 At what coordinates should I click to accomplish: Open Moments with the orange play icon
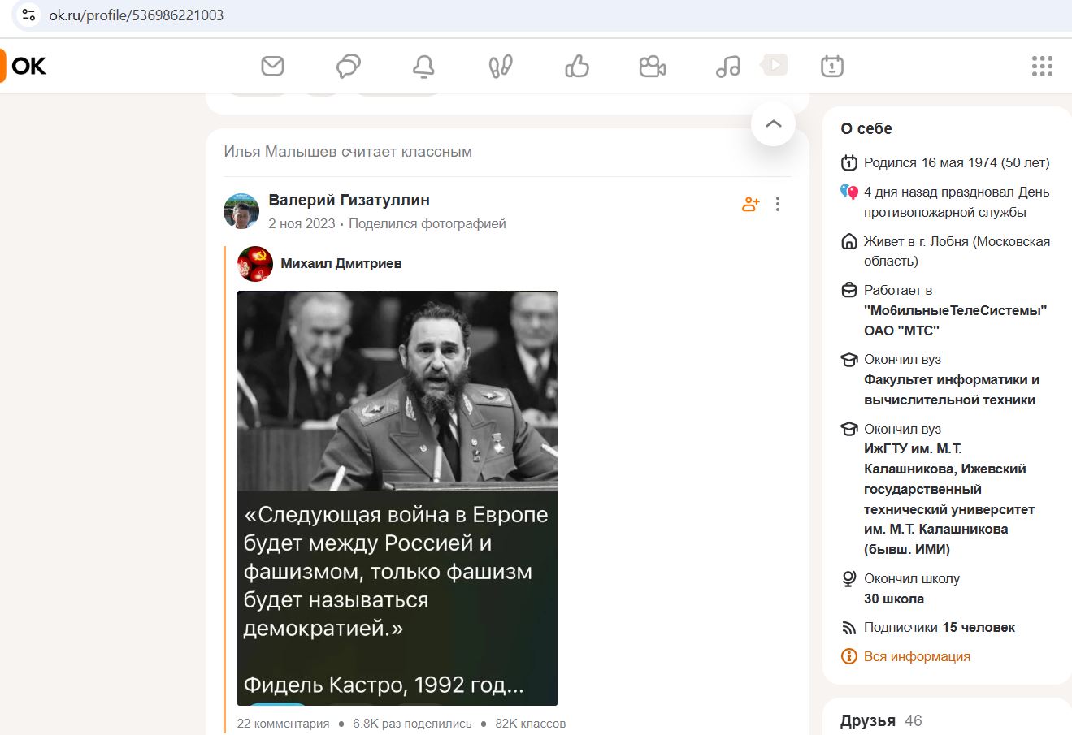click(x=774, y=64)
